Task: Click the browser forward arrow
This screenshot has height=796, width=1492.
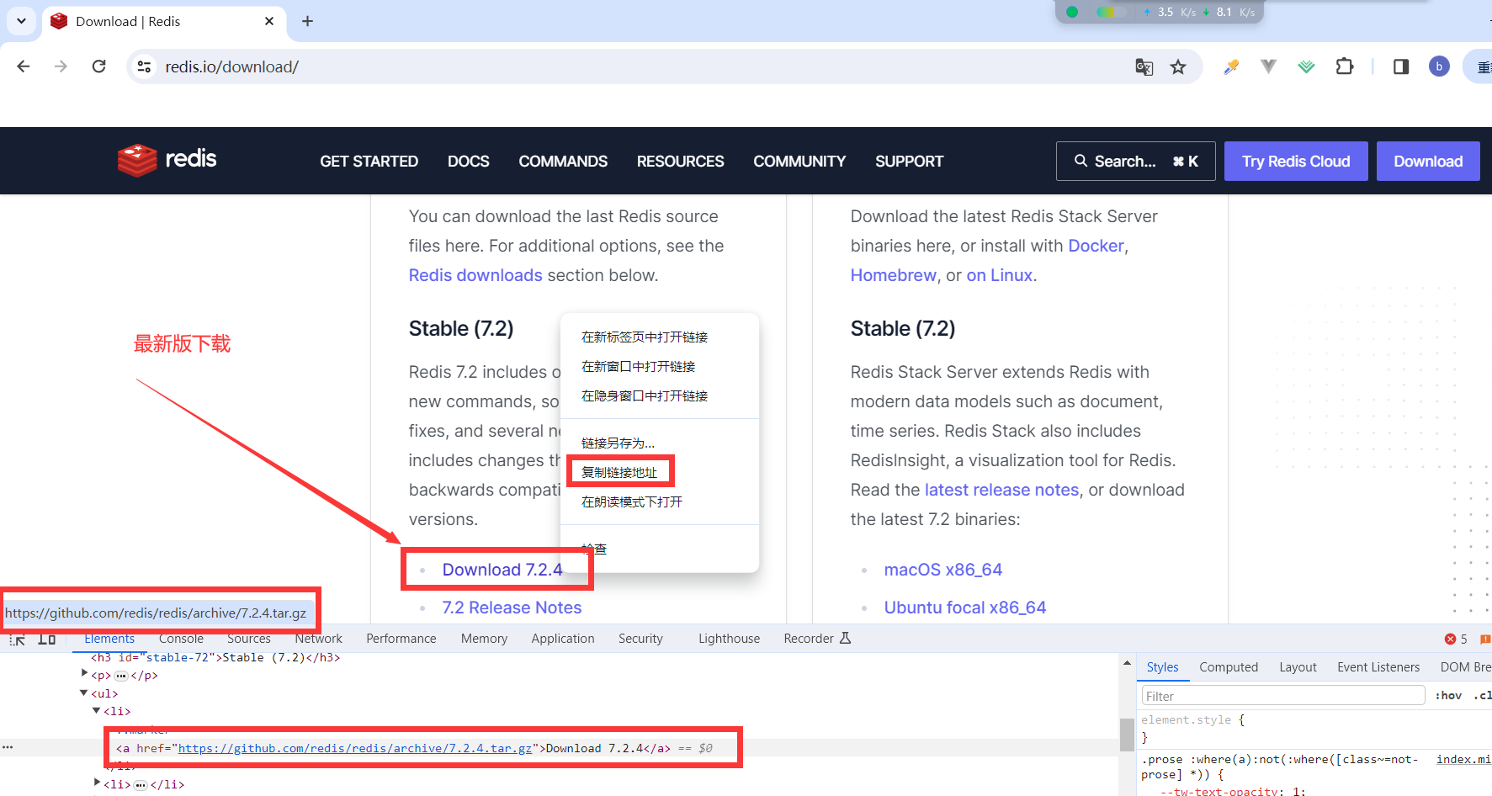Action: tap(61, 66)
